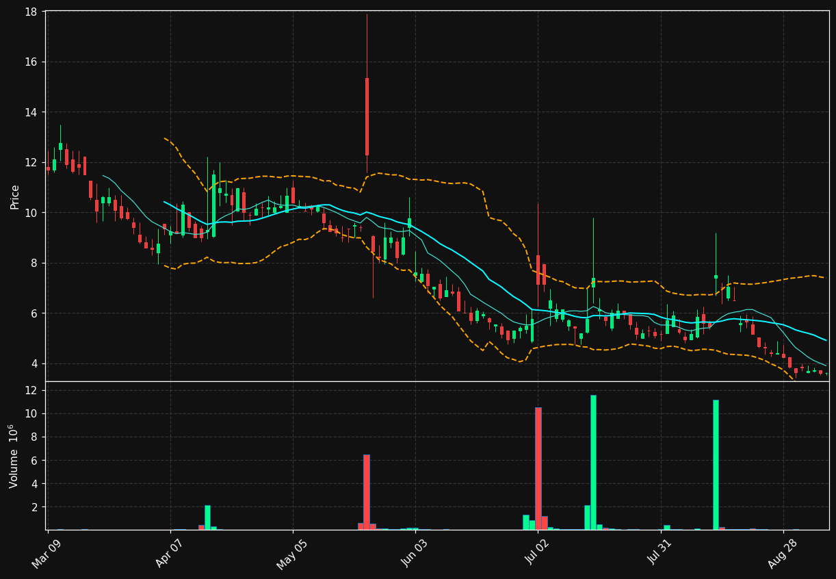Click the price tick label 16
The height and width of the screenshot is (579, 836).
(x=33, y=62)
